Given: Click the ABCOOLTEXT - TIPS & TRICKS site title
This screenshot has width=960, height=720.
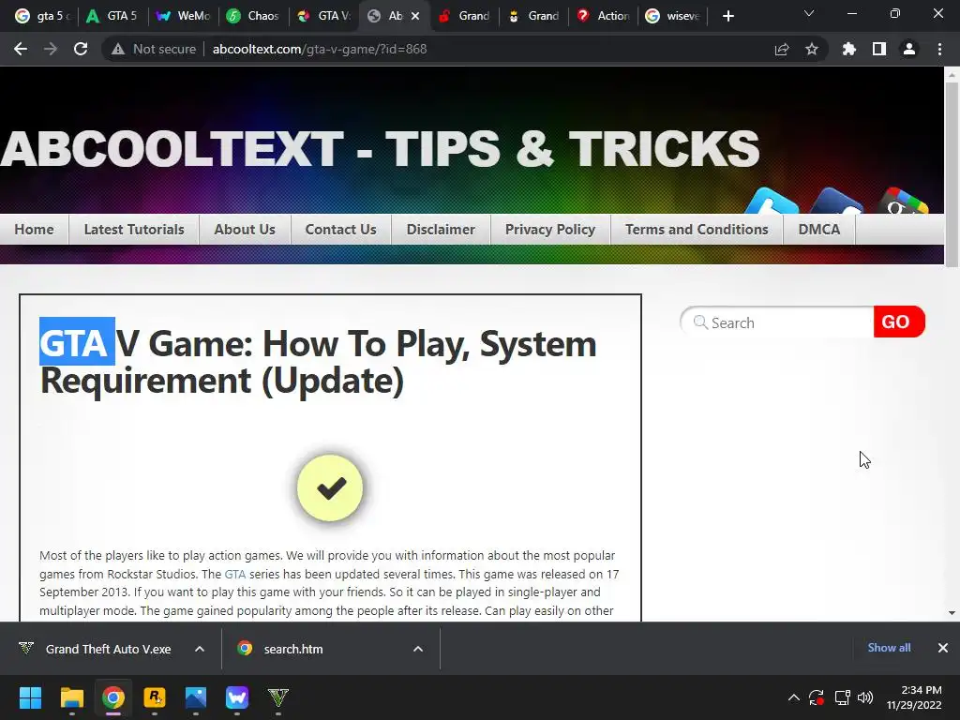Looking at the screenshot, I should (x=380, y=149).
